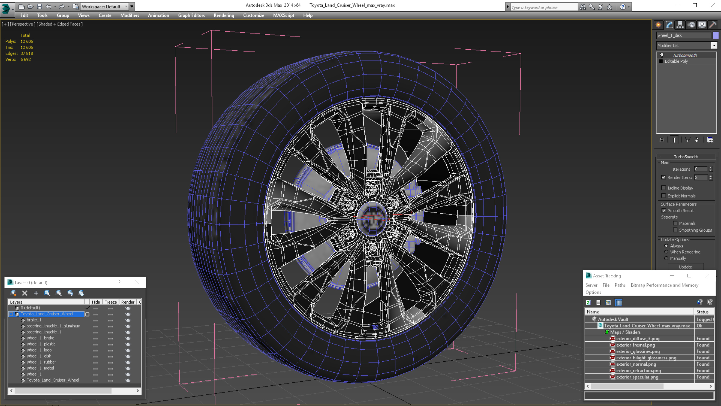The image size is (721, 406).
Task: Select the Manually update option
Action: click(x=666, y=258)
